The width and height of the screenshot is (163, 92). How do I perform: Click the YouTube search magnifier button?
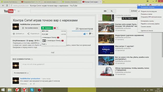[112, 11]
